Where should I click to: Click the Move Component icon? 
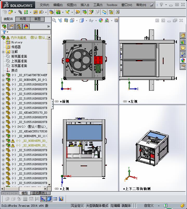(41, 12)
